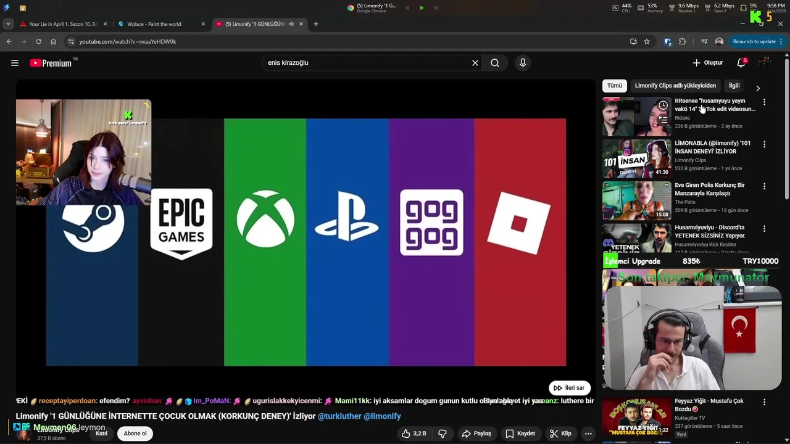Close the Wplace tab
The image size is (790, 444).
203,24
